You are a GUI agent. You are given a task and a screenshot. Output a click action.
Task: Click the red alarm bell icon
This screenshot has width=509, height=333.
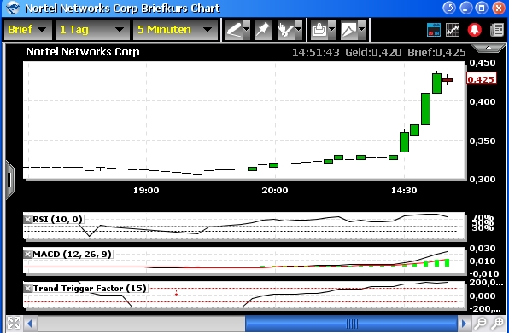pos(474,30)
